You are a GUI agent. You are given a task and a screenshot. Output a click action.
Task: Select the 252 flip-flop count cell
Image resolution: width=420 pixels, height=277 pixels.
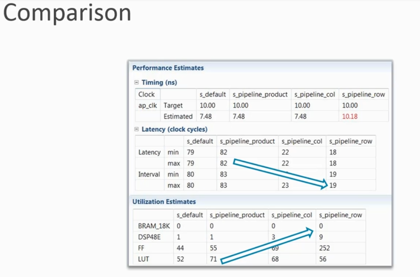tap(324, 248)
